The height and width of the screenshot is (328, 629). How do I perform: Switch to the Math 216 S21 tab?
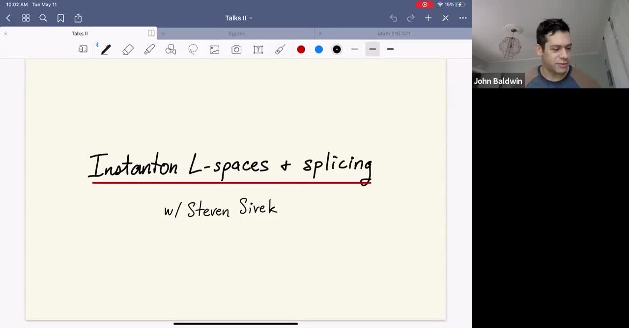coord(394,33)
